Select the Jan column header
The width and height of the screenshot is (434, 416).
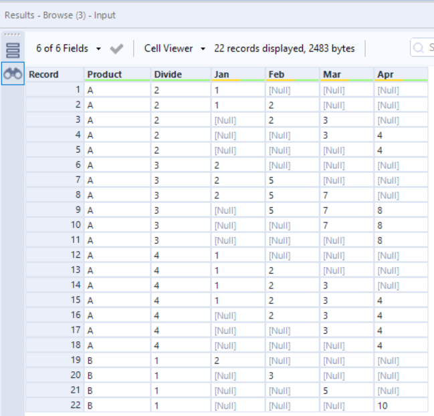coord(221,74)
